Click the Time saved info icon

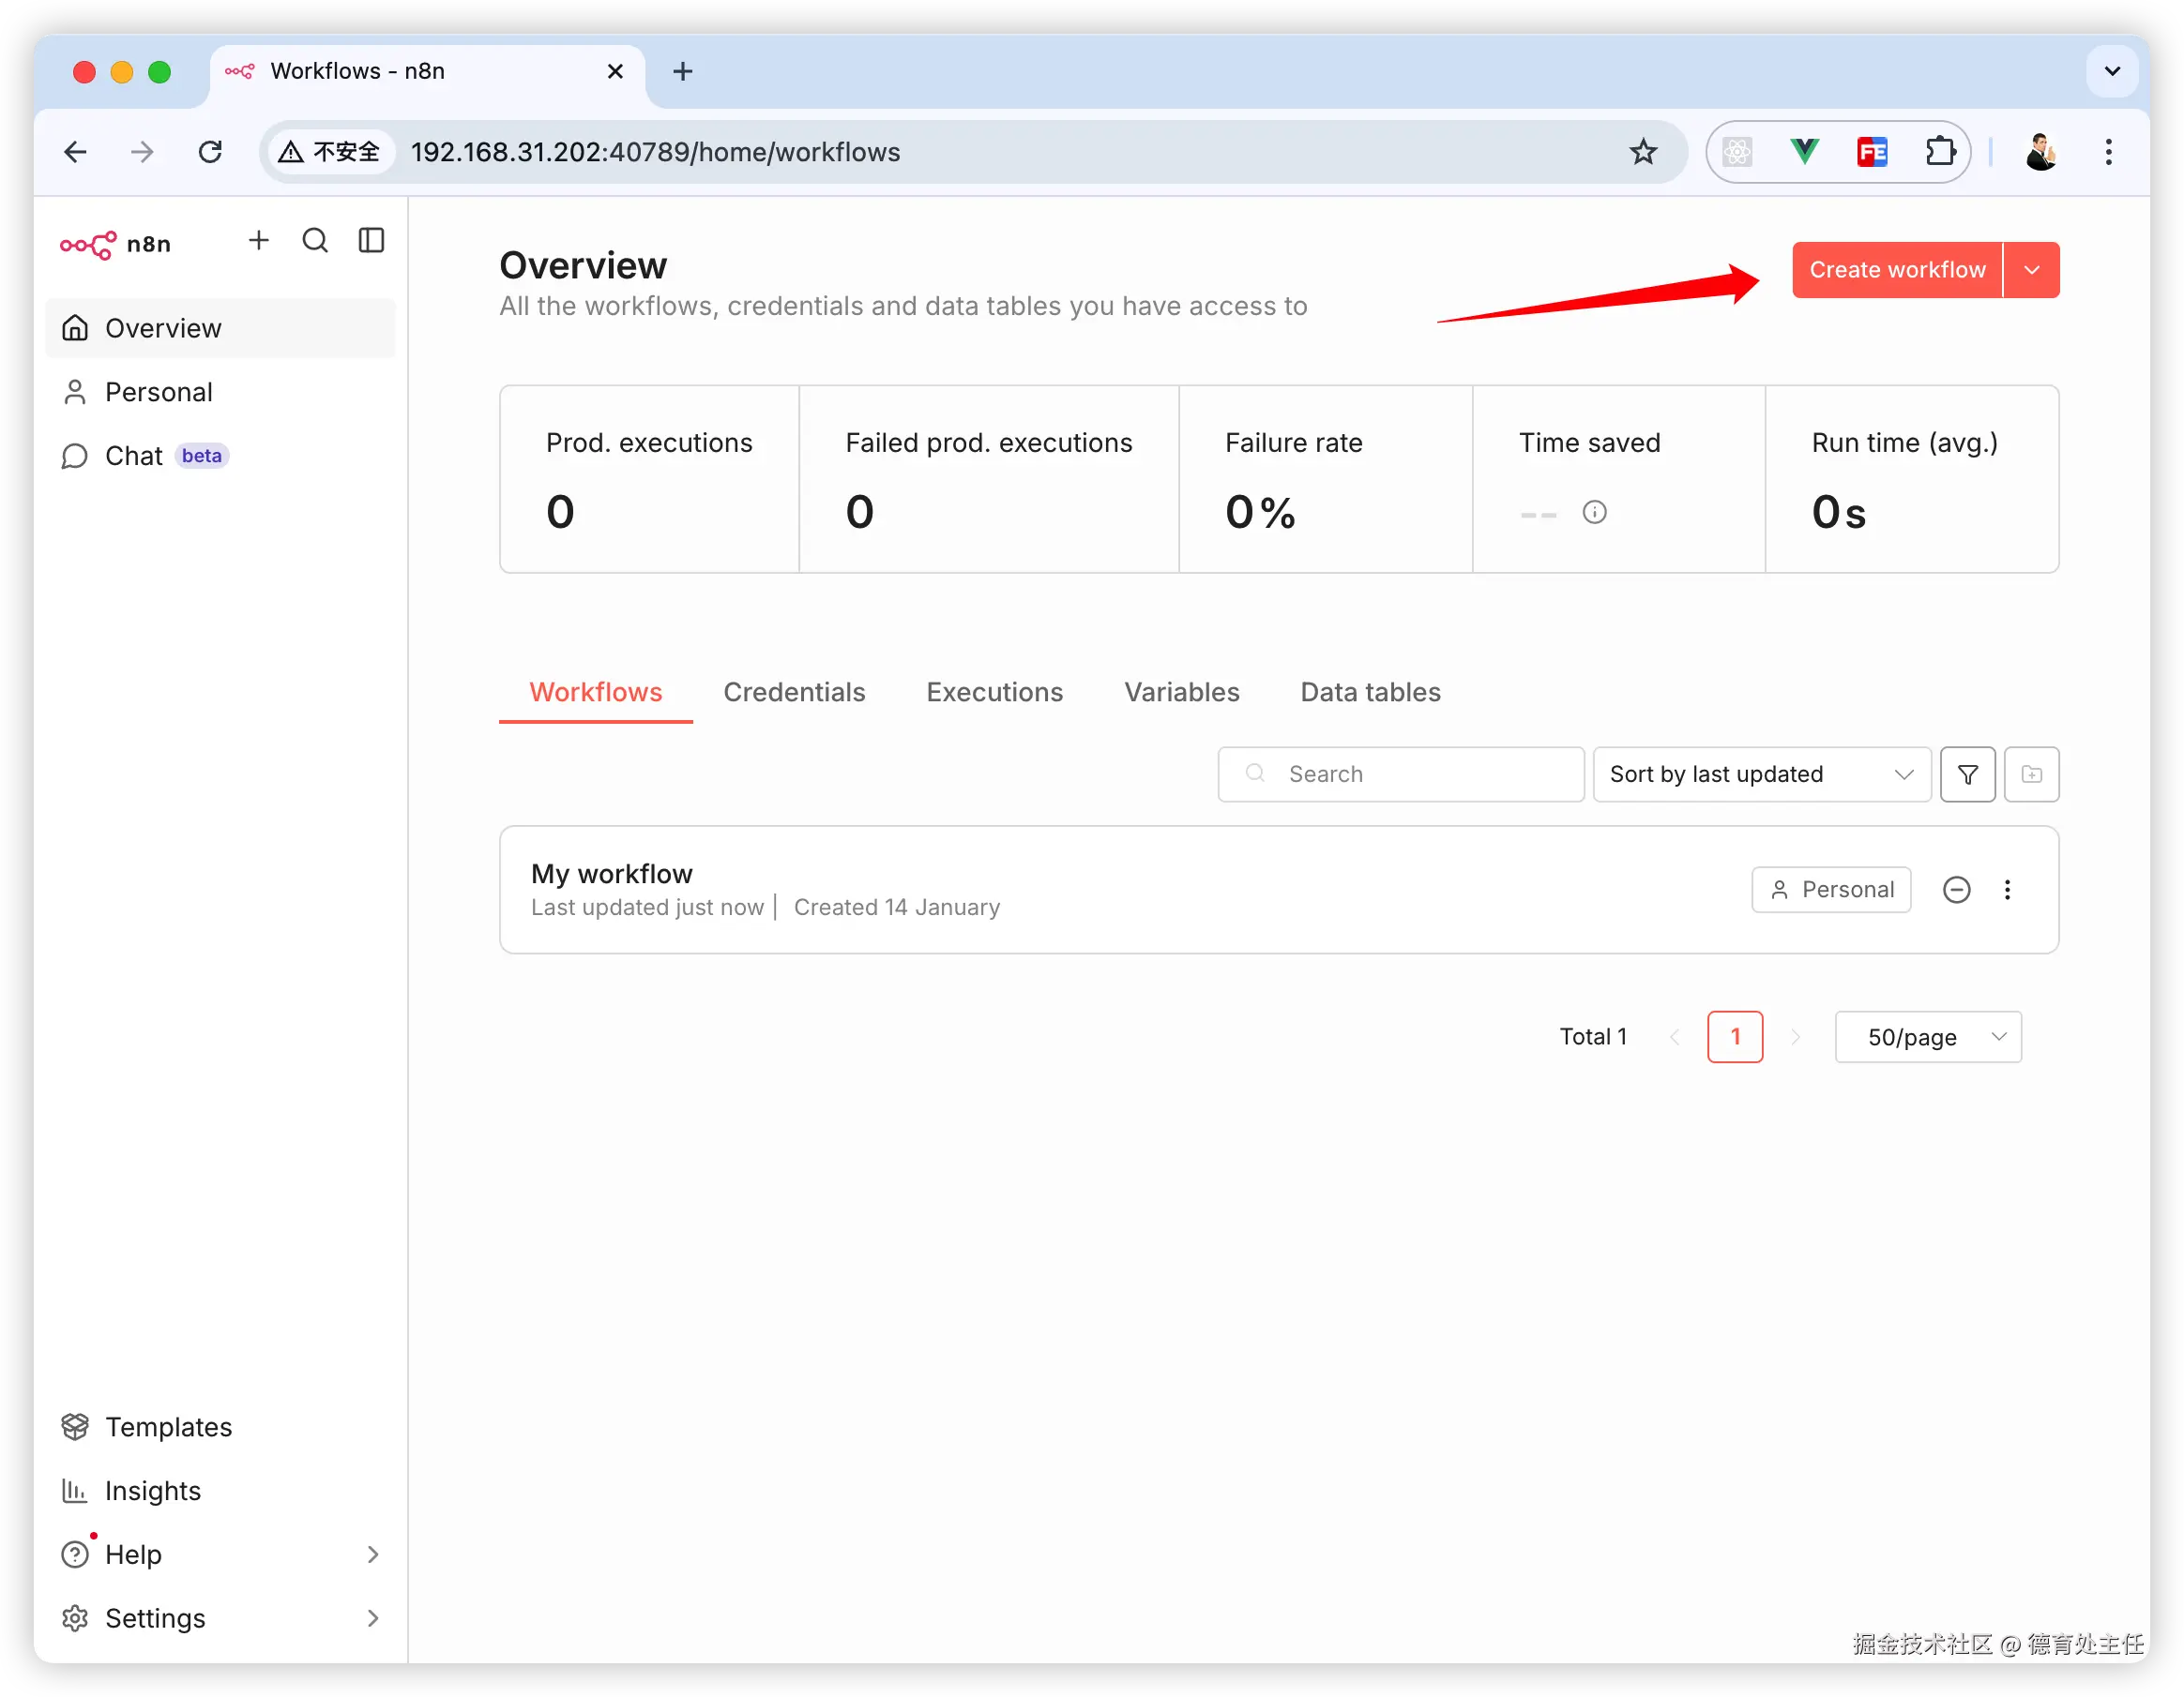point(1594,513)
